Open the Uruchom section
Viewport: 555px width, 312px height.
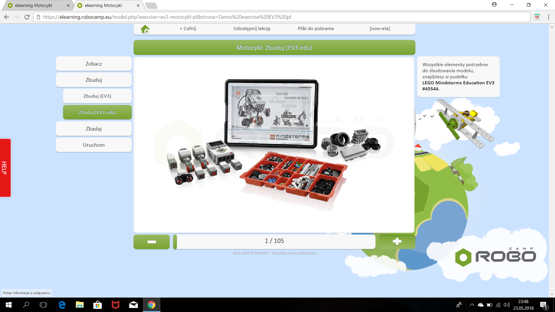(x=94, y=145)
